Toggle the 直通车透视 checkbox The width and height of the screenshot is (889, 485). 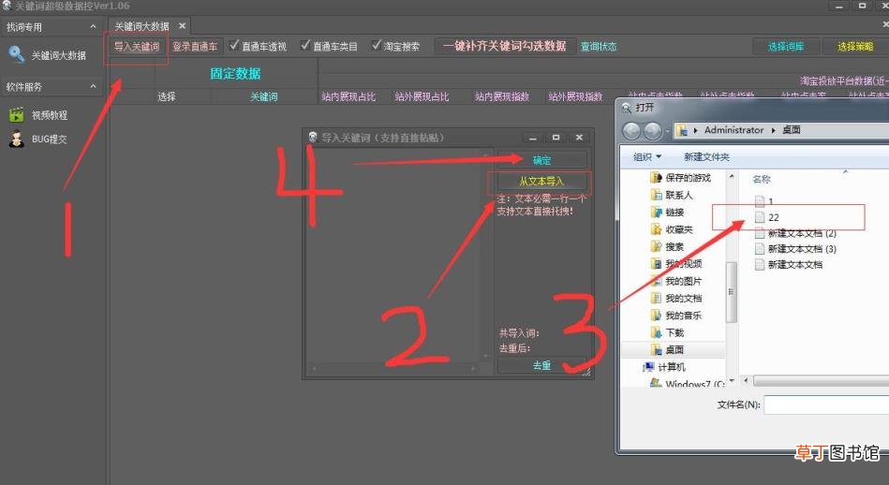[x=234, y=45]
